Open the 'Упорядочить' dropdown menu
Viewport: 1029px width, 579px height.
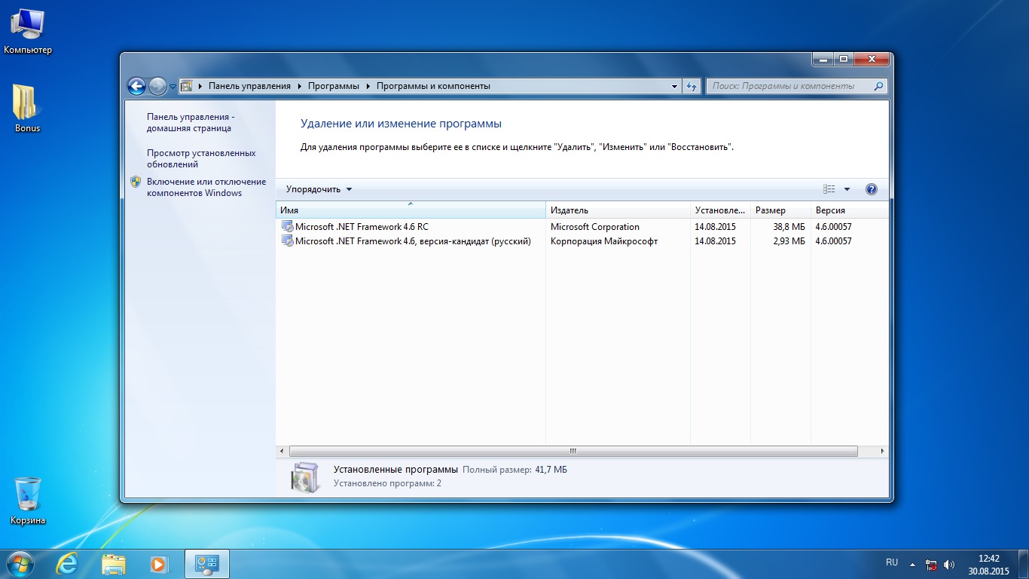click(x=319, y=189)
